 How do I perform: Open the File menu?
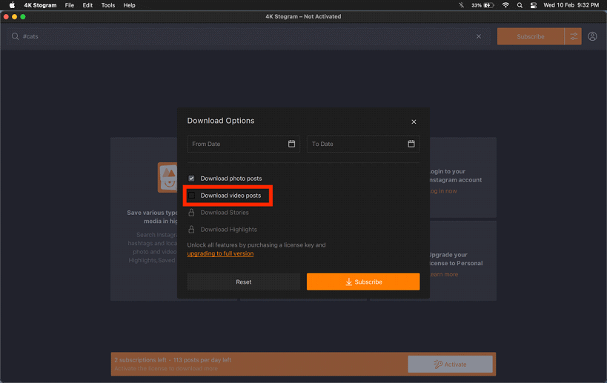tap(69, 5)
